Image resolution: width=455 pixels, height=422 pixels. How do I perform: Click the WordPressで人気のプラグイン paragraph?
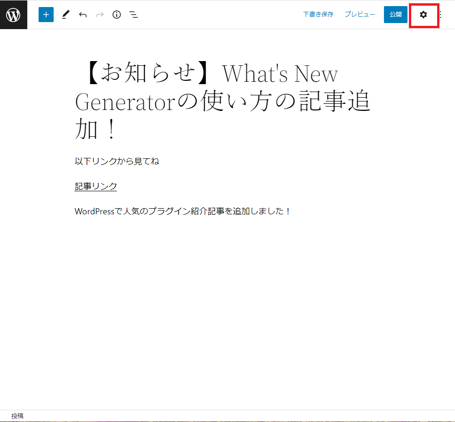click(x=183, y=211)
